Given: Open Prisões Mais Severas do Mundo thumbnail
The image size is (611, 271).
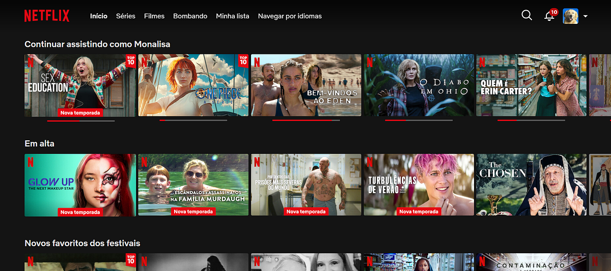Looking at the screenshot, I should coord(306,185).
